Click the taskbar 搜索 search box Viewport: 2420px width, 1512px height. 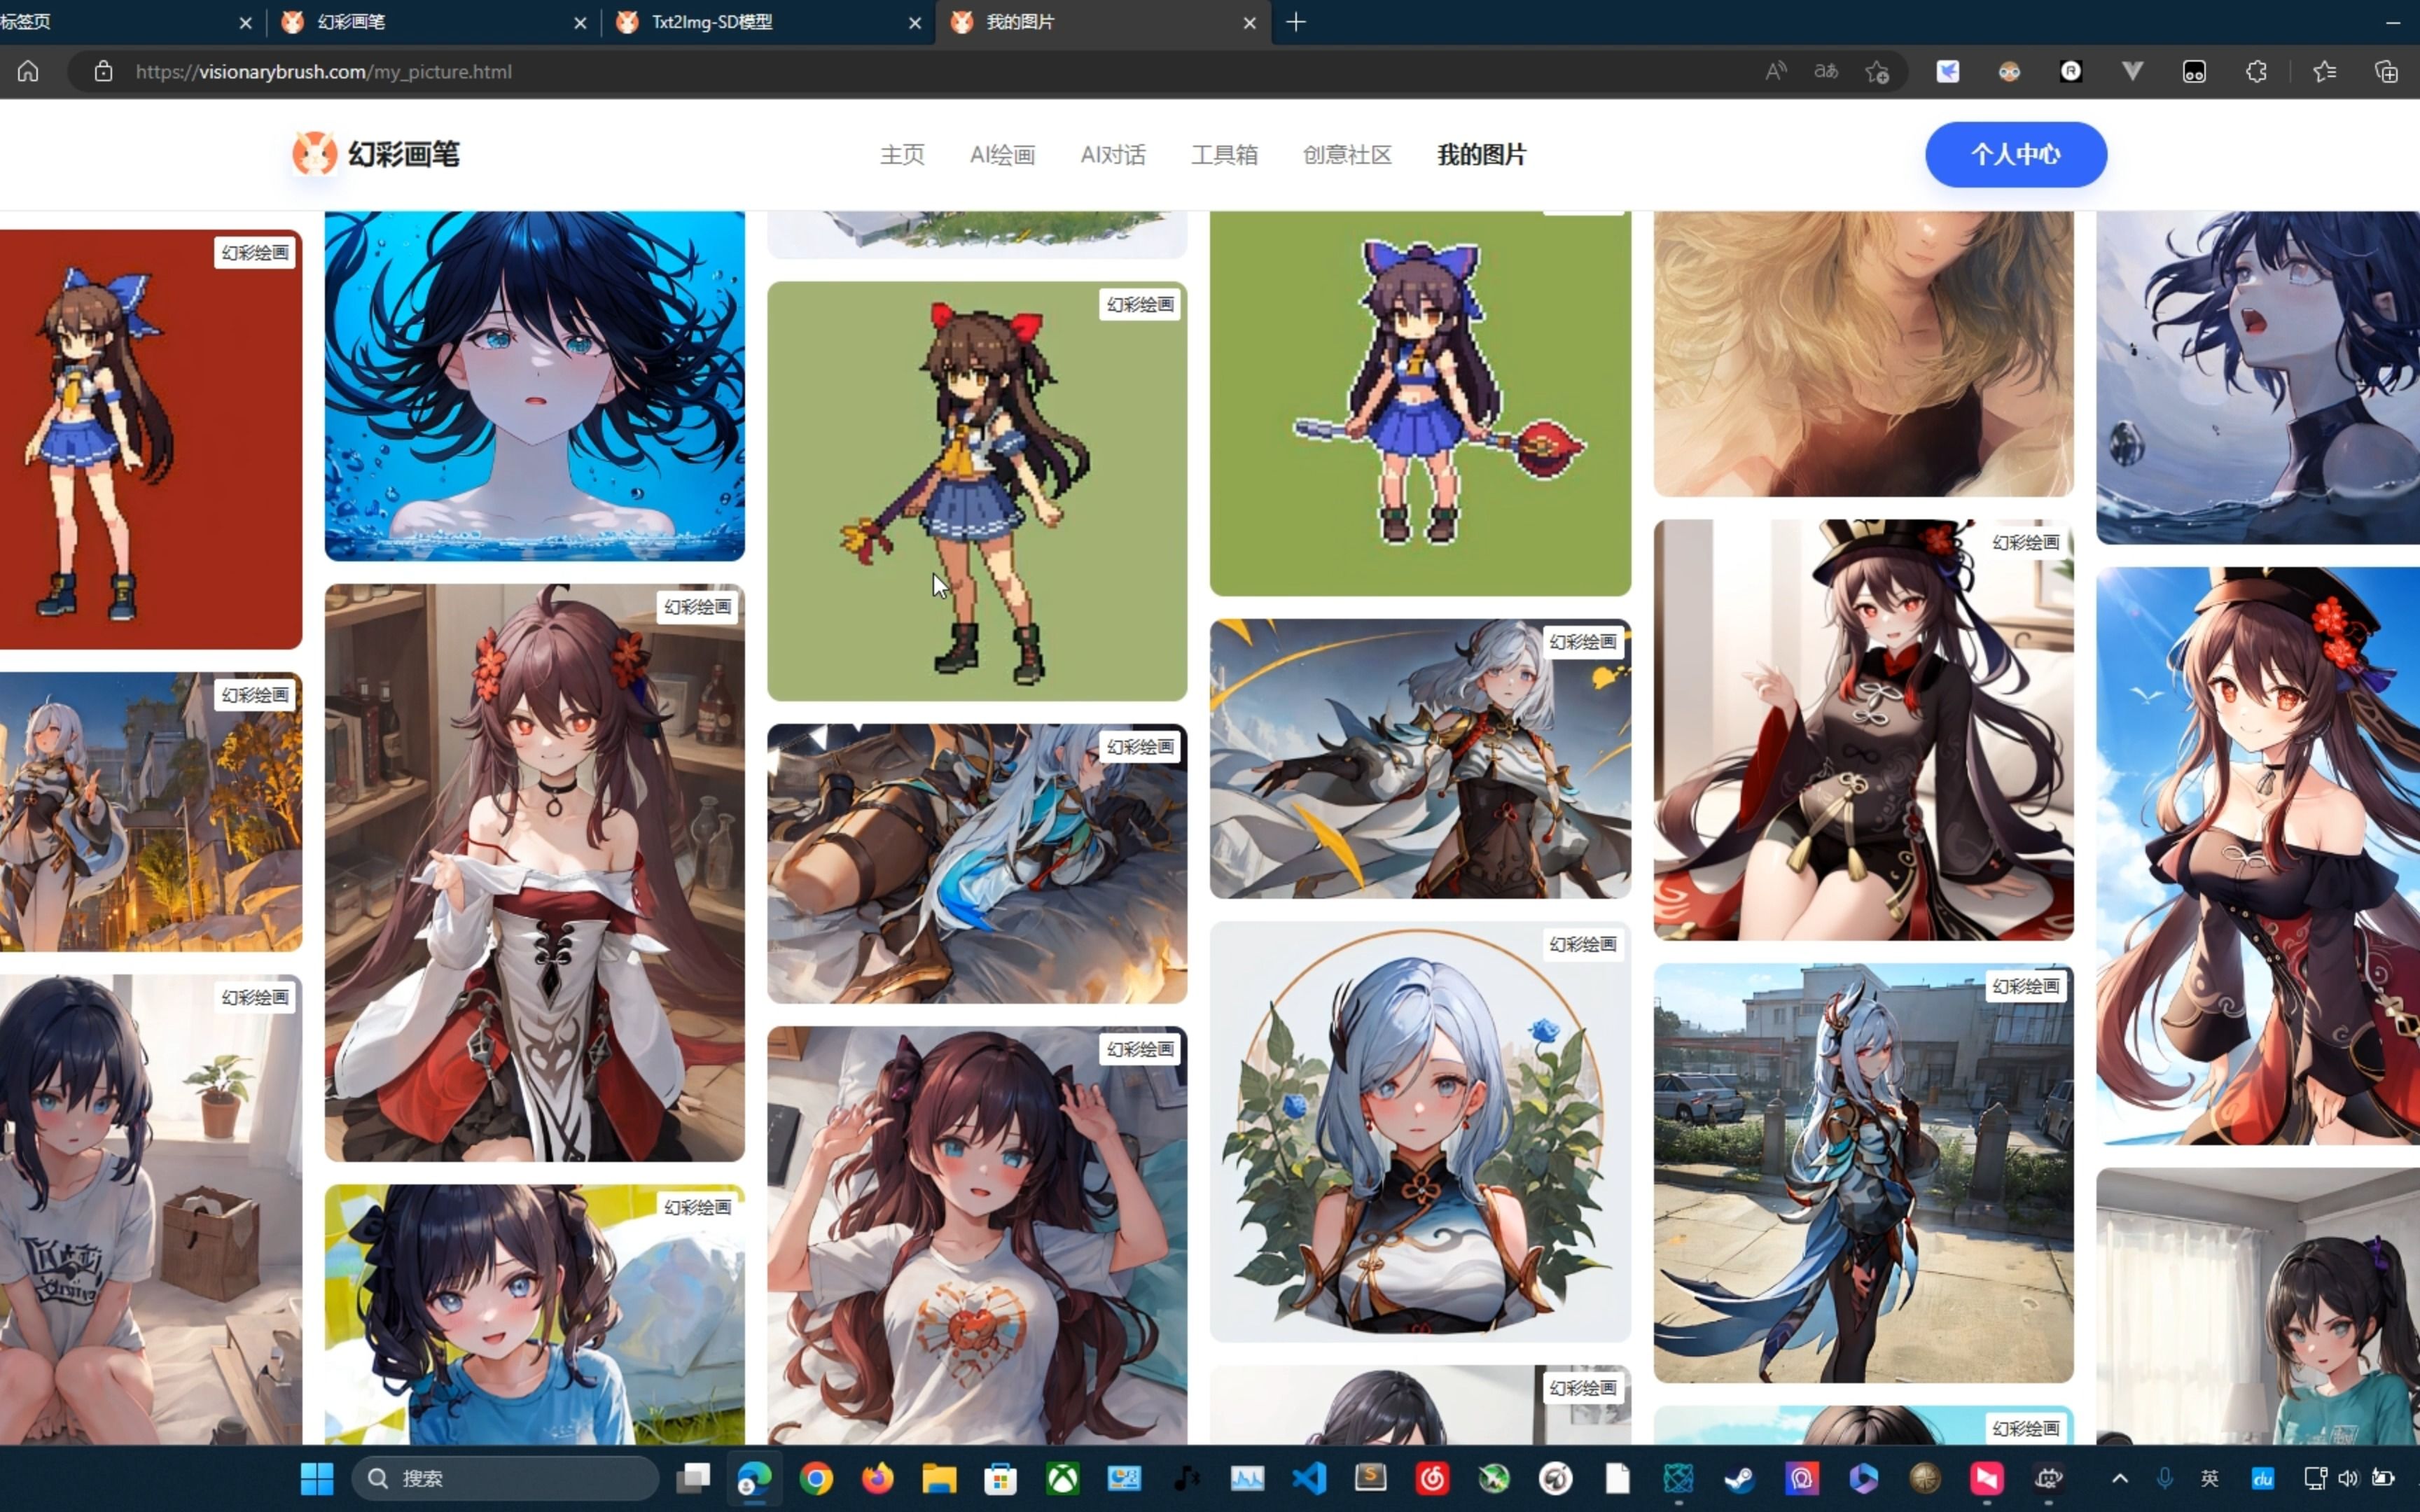[505, 1478]
